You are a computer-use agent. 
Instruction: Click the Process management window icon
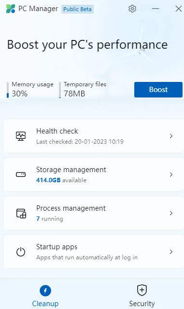click(21, 213)
